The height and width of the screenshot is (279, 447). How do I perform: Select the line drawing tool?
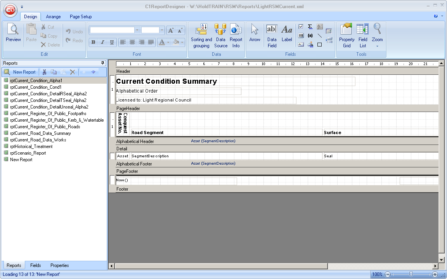[x=320, y=36]
